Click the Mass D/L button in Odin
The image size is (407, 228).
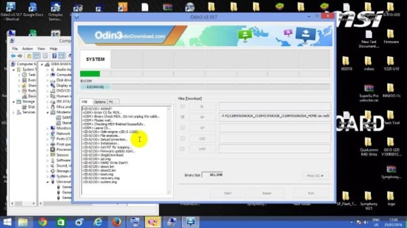click(x=315, y=176)
